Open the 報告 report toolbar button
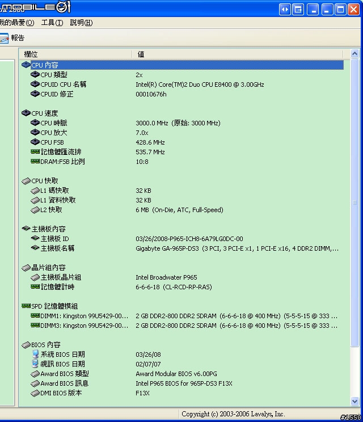The image size is (363, 422). (12, 37)
